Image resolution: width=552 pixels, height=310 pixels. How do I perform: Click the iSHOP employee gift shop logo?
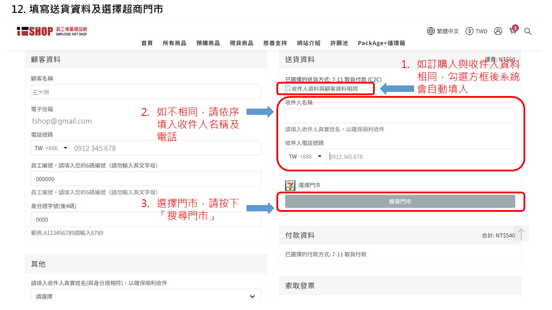(x=52, y=31)
